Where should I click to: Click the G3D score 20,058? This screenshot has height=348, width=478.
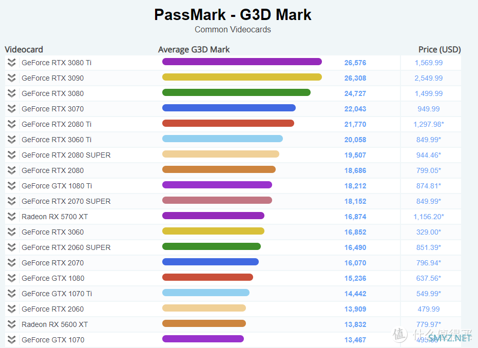[x=355, y=140]
